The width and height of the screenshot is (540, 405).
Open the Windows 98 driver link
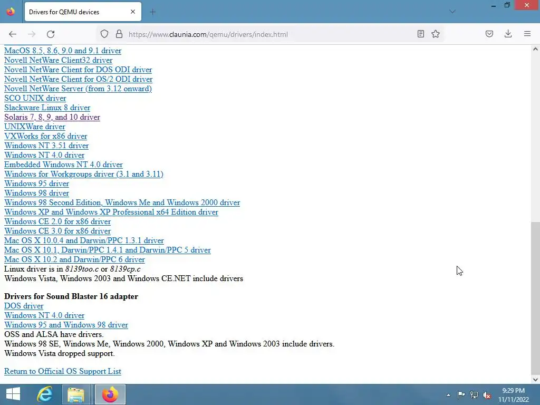point(36,193)
